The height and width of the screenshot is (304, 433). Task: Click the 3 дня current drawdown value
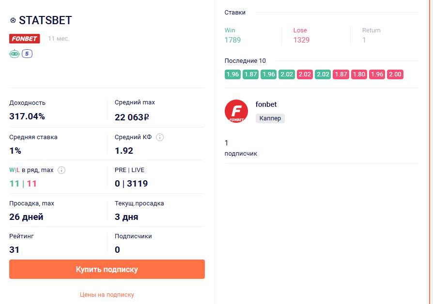click(x=126, y=217)
